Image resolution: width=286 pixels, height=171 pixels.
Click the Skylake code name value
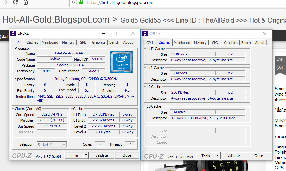coord(54,59)
